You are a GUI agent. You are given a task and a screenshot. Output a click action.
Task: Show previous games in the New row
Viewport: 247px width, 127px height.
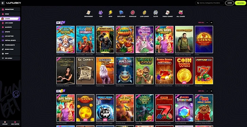click(207, 91)
